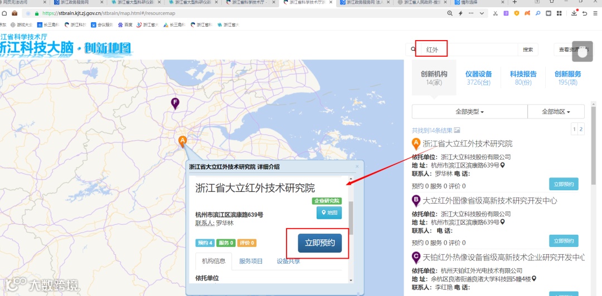Click the browser home icon
Screen dimensions: 602x296
tap(4, 13)
